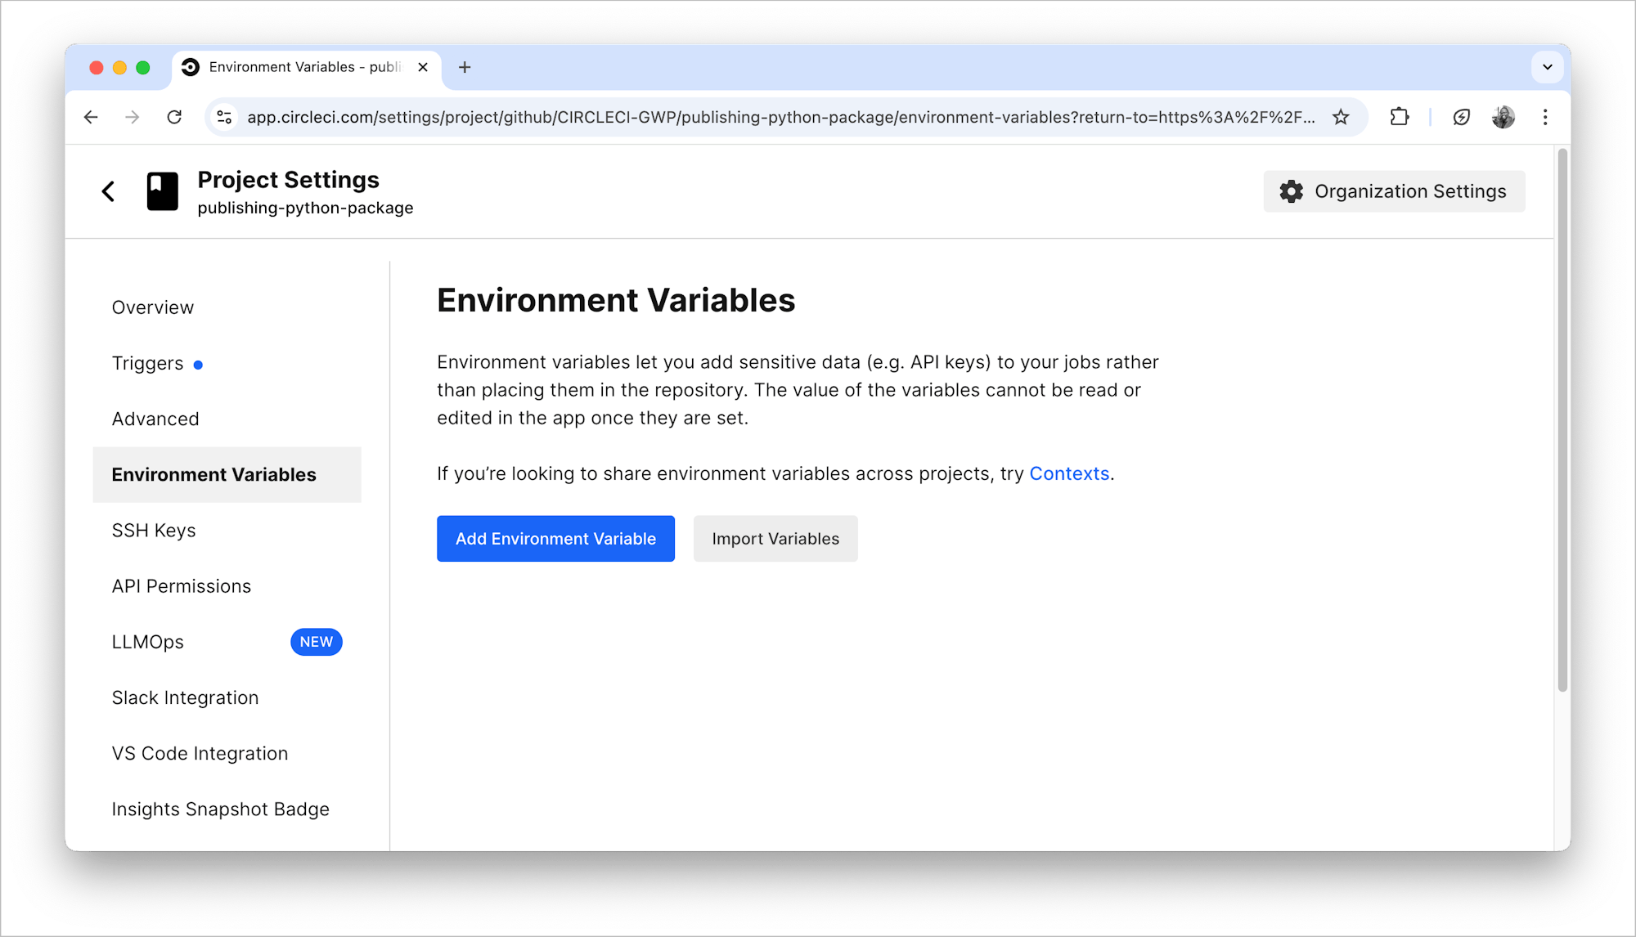Click the back chevron beside Project Settings

[108, 191]
